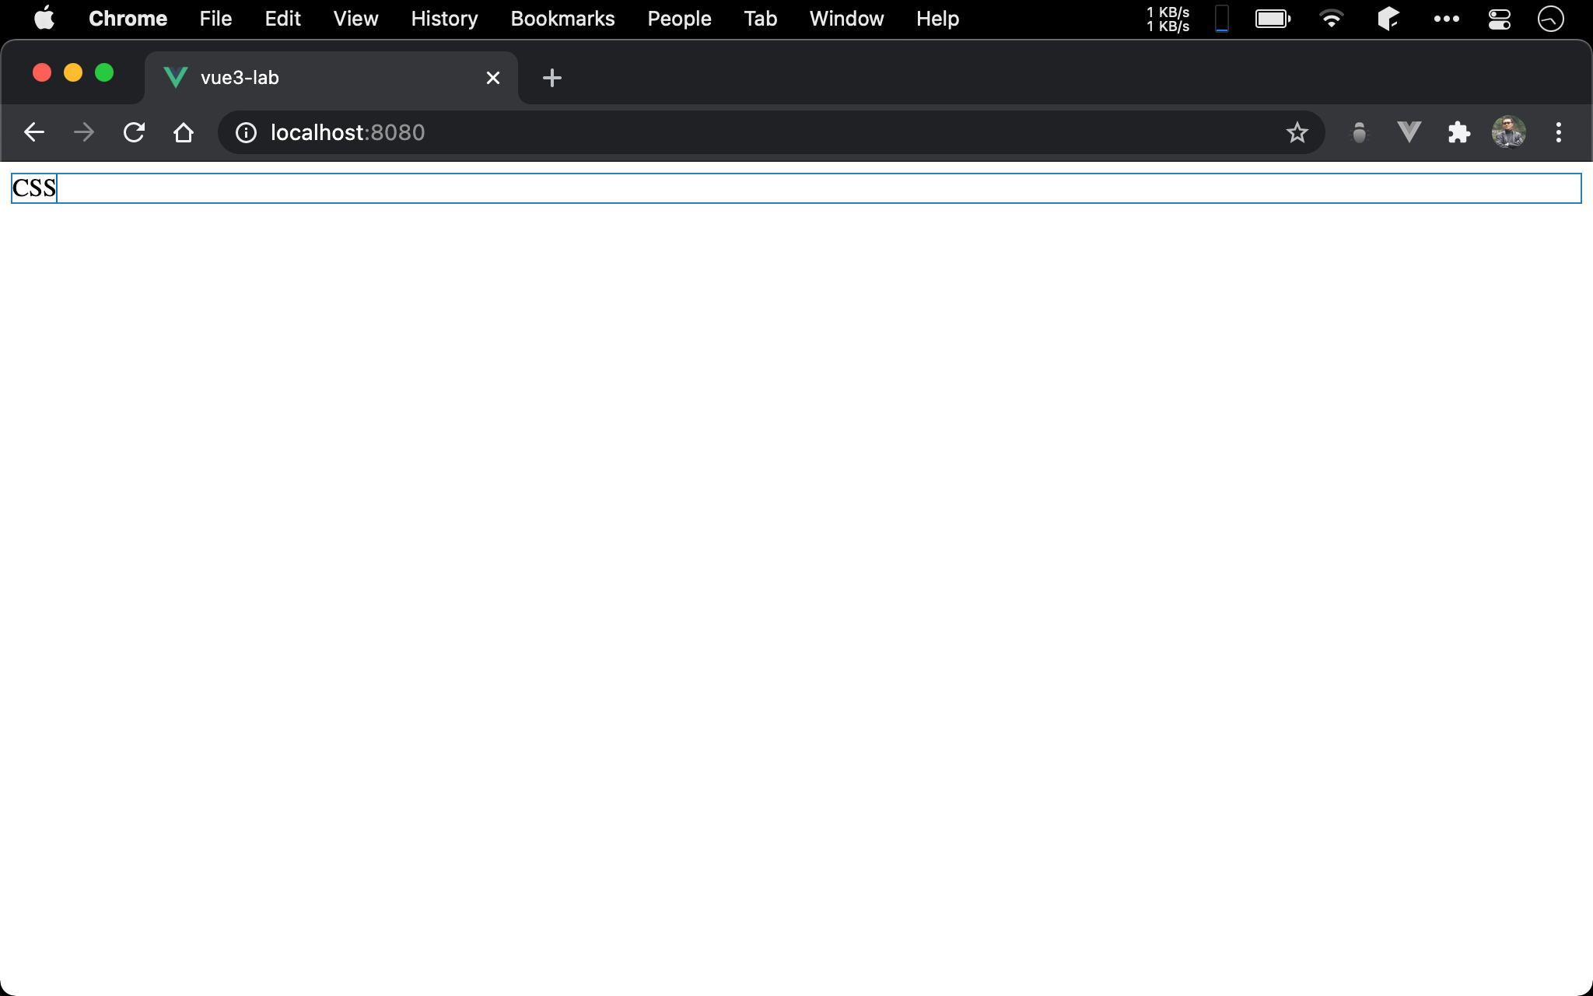
Task: Click the localhost:8080 address bar
Action: [x=700, y=132]
